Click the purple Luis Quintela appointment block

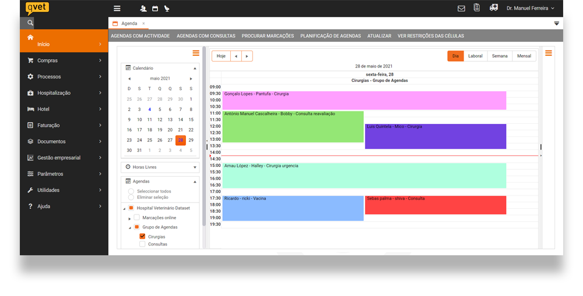(x=436, y=137)
